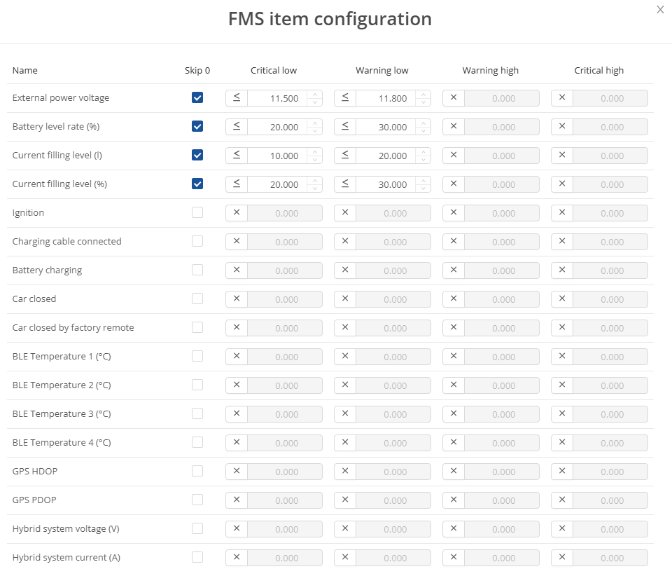Click the × operator for Ignition Critical low
Screen dimensions: 672x569
click(x=237, y=213)
